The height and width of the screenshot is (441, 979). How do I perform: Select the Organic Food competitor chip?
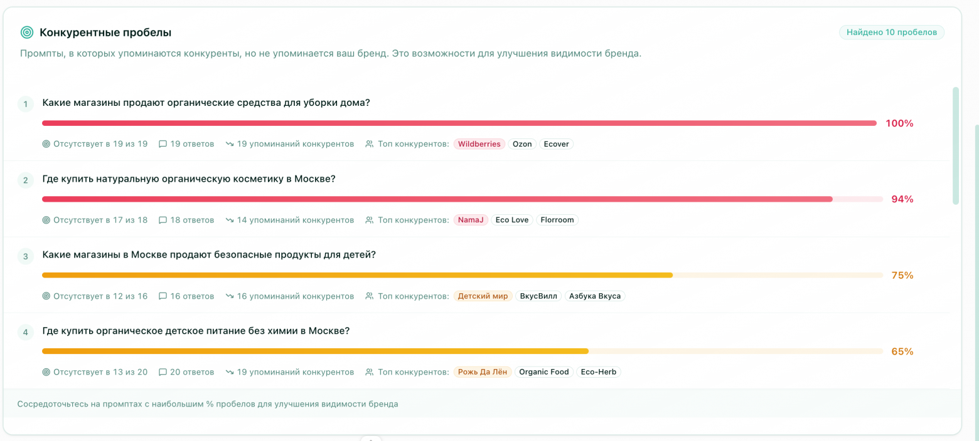[x=543, y=372]
